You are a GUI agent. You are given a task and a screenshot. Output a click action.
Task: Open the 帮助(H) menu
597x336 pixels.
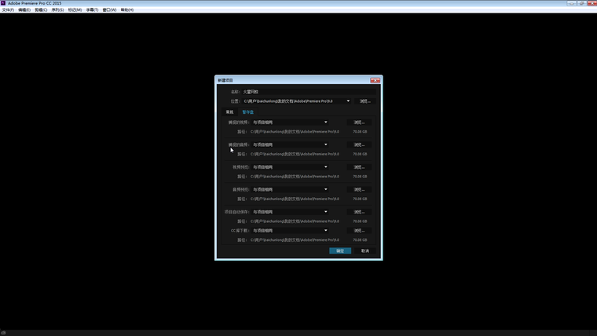tap(126, 10)
